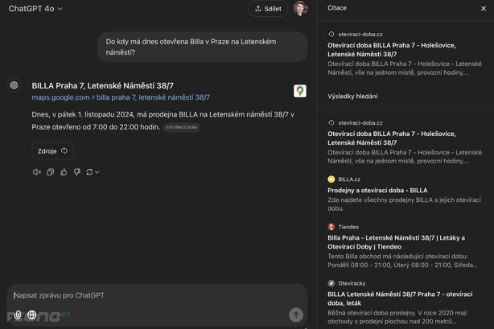Copy the response with the copy icon
Screen dimensions: 494x329
[50, 172]
